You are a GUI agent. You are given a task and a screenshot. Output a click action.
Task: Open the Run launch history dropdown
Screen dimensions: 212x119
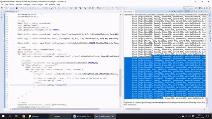pyautogui.click(x=78, y=8)
